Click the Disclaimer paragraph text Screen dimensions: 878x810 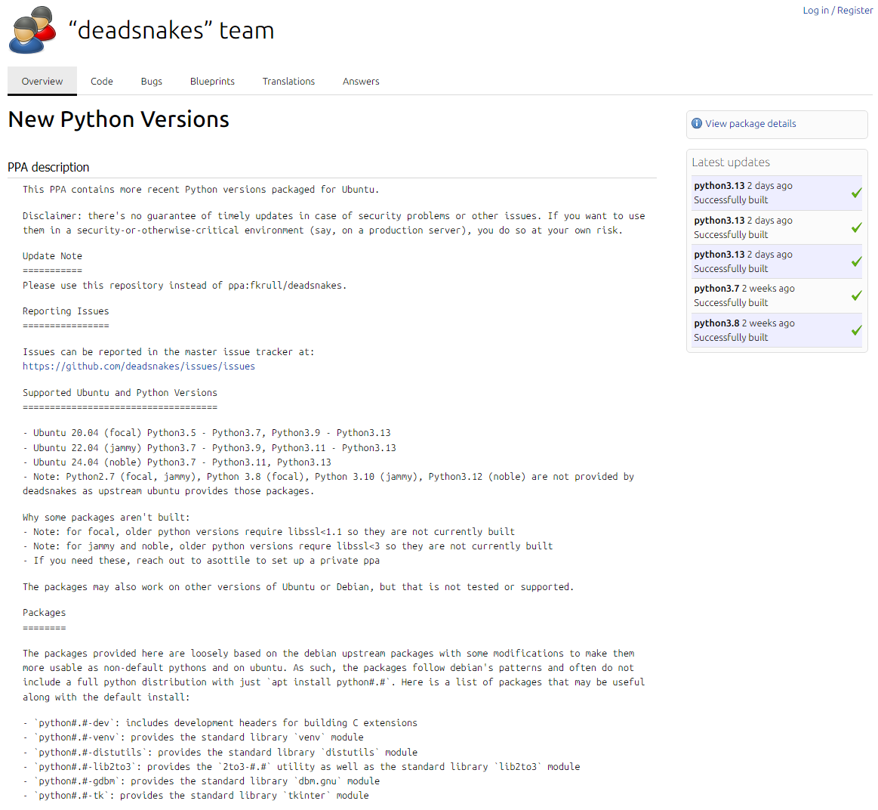(334, 223)
